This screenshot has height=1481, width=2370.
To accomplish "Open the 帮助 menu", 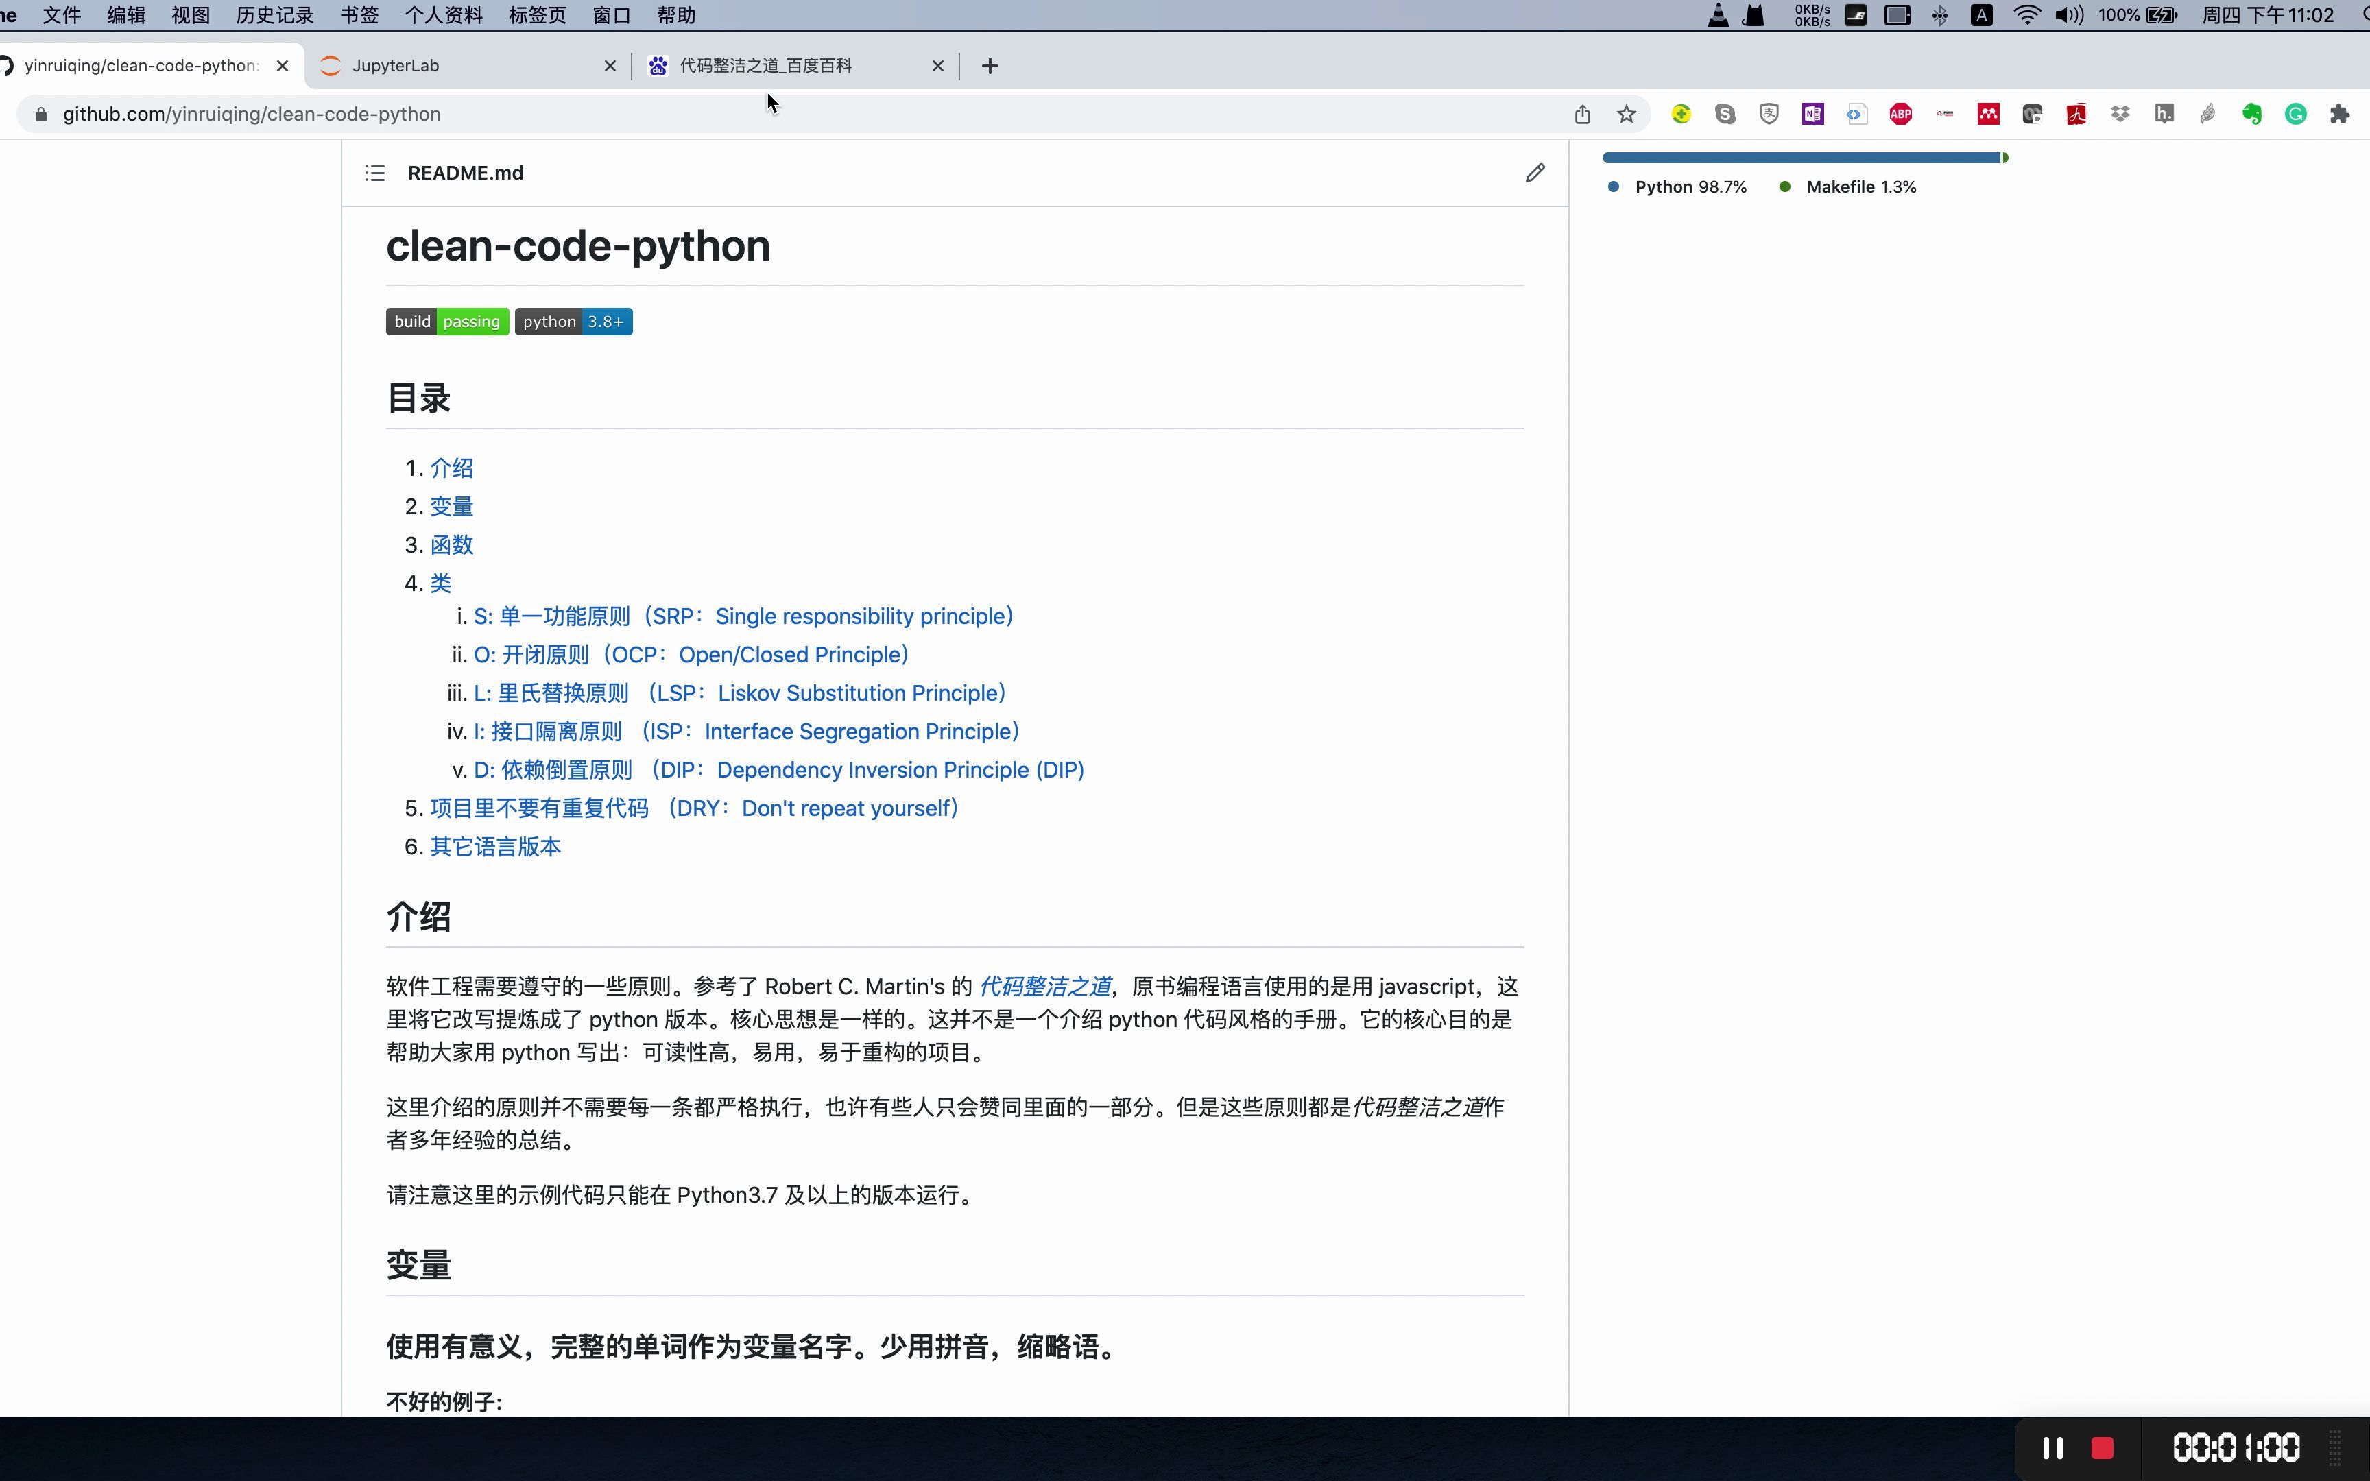I will pos(677,16).
